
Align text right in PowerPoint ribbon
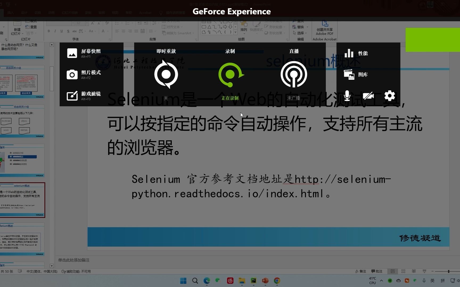(130, 31)
